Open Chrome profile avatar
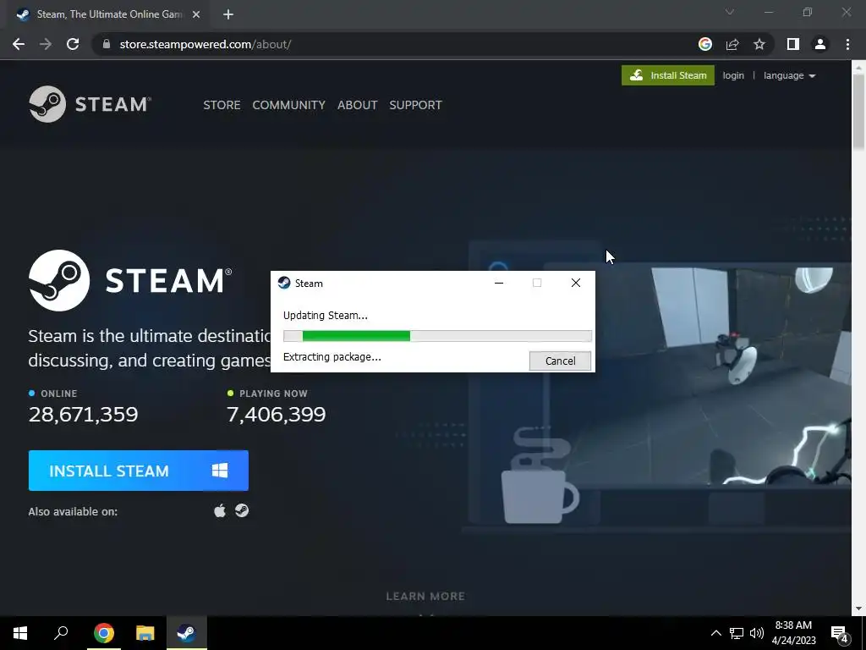 click(x=820, y=44)
